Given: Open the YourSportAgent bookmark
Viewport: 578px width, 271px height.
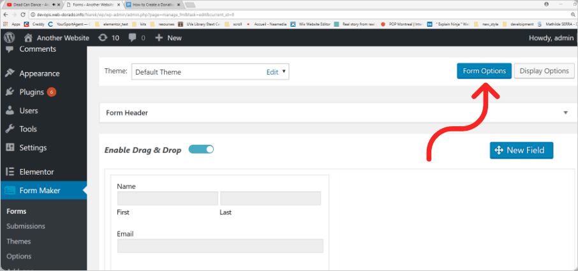Looking at the screenshot, I should tap(70, 24).
